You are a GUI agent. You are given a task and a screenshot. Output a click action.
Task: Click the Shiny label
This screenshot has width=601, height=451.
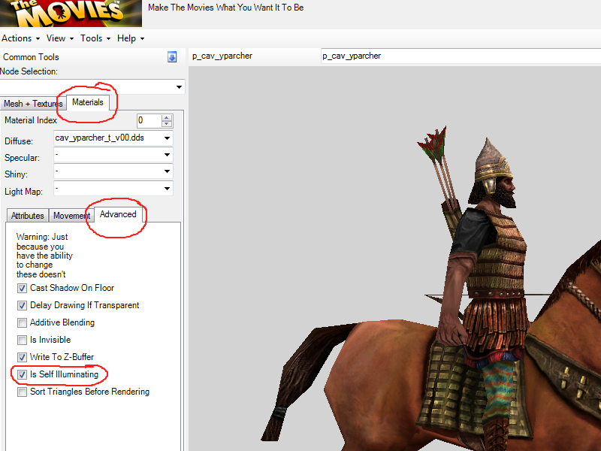click(x=16, y=174)
